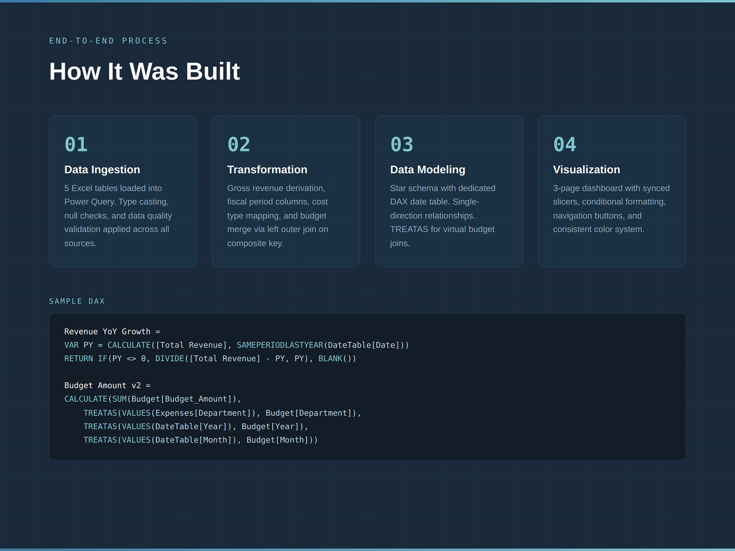Screen dimensions: 735x551
Task: Click the Transformation card title
Action: pos(267,170)
